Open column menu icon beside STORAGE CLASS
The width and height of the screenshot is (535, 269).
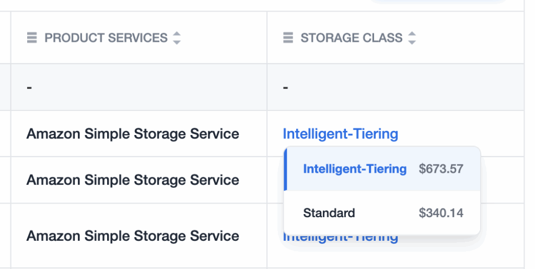[x=288, y=38]
